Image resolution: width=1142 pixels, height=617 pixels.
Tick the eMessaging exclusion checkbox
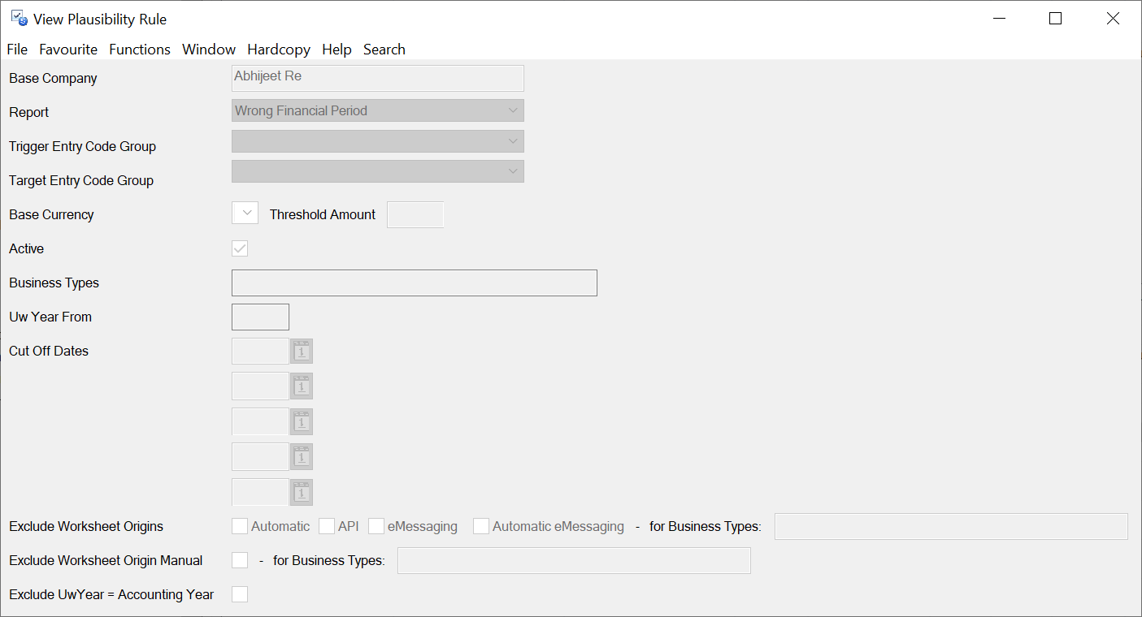click(376, 526)
